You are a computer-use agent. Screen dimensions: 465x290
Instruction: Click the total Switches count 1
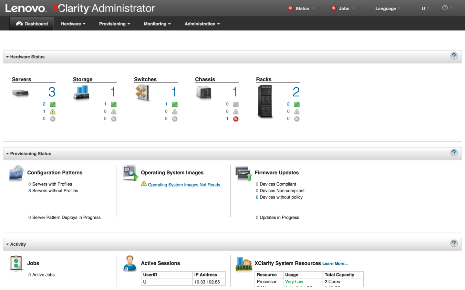pos(174,92)
